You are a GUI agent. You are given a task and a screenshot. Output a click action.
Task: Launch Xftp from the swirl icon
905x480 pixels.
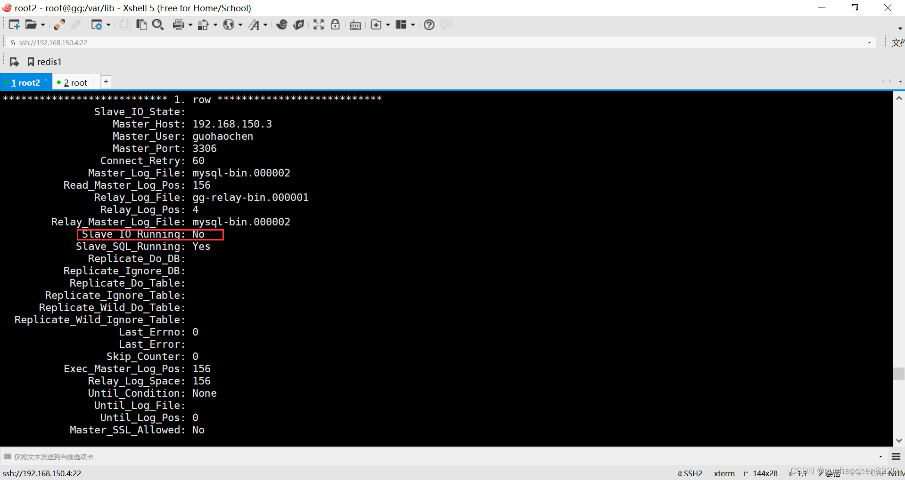point(282,24)
